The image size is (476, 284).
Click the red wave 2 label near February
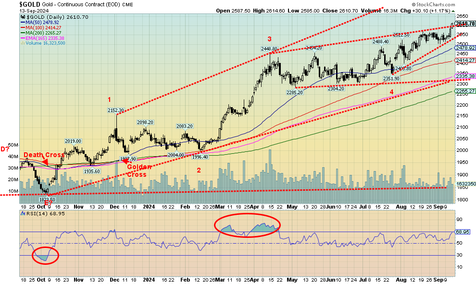pos(199,170)
